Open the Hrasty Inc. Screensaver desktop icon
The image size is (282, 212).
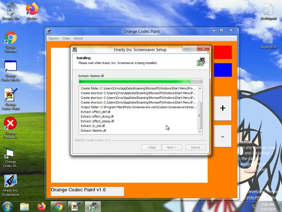[x=11, y=185]
